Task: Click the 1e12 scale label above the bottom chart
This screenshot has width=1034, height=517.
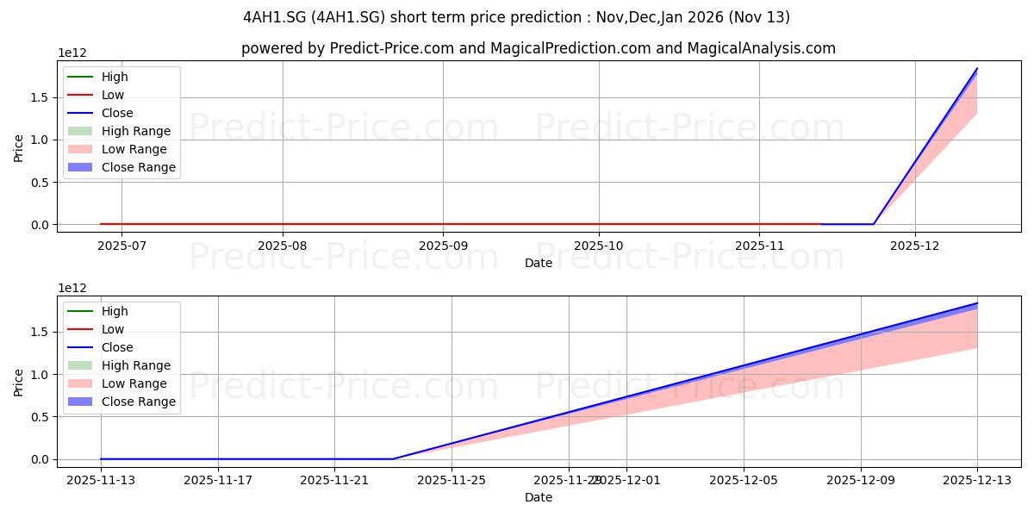Action: pyautogui.click(x=71, y=288)
